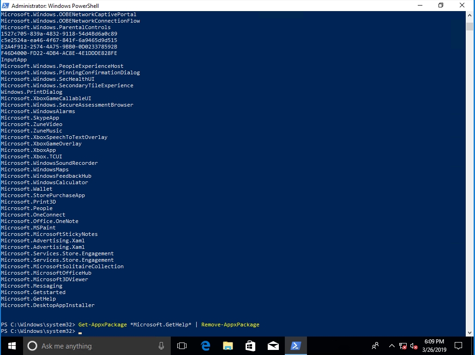Click the Microsoft.Windows.SecureAssessmentBrowser line

(67, 105)
